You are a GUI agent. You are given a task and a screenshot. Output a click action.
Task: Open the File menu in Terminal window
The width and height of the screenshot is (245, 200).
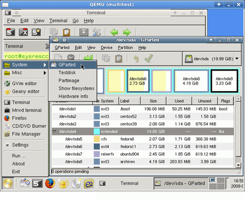[x=11, y=21]
